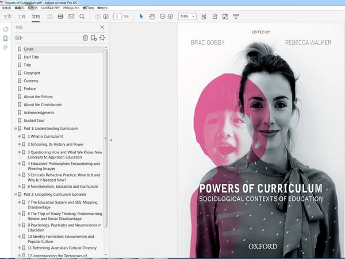Click the Full screen mode icon
The image size is (345, 259).
tap(225, 17)
